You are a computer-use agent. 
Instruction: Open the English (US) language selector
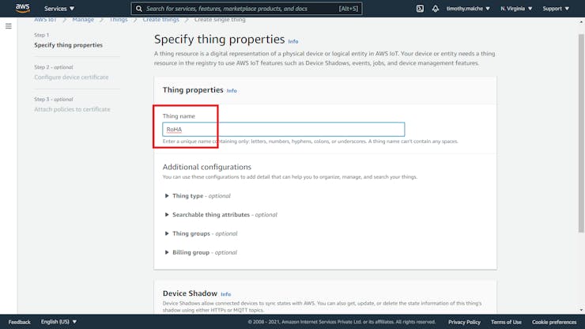click(x=59, y=322)
